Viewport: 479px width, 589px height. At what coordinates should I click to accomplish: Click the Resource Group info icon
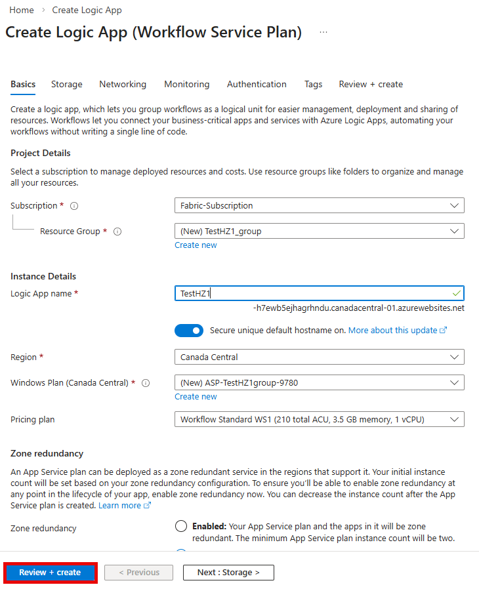[116, 231]
